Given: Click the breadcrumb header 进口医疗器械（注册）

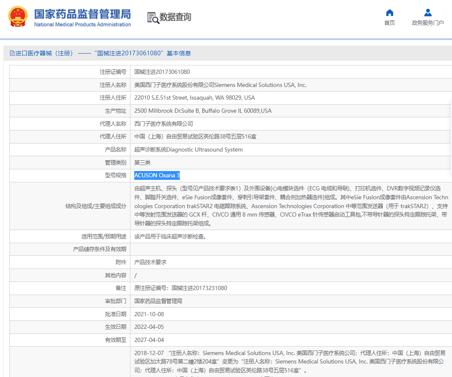Looking at the screenshot, I should tap(44, 53).
